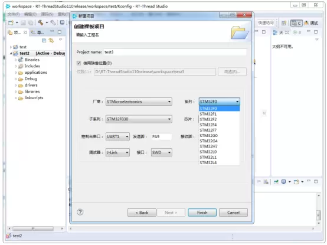Open the interface SWD dropdown
Screen dimensions: 327x245
(161, 152)
